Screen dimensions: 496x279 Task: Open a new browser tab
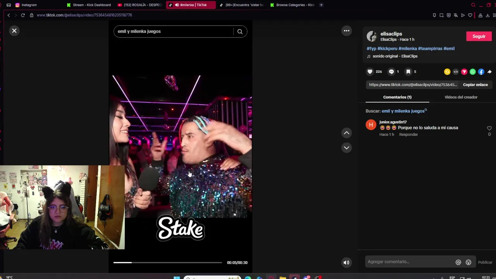click(321, 5)
